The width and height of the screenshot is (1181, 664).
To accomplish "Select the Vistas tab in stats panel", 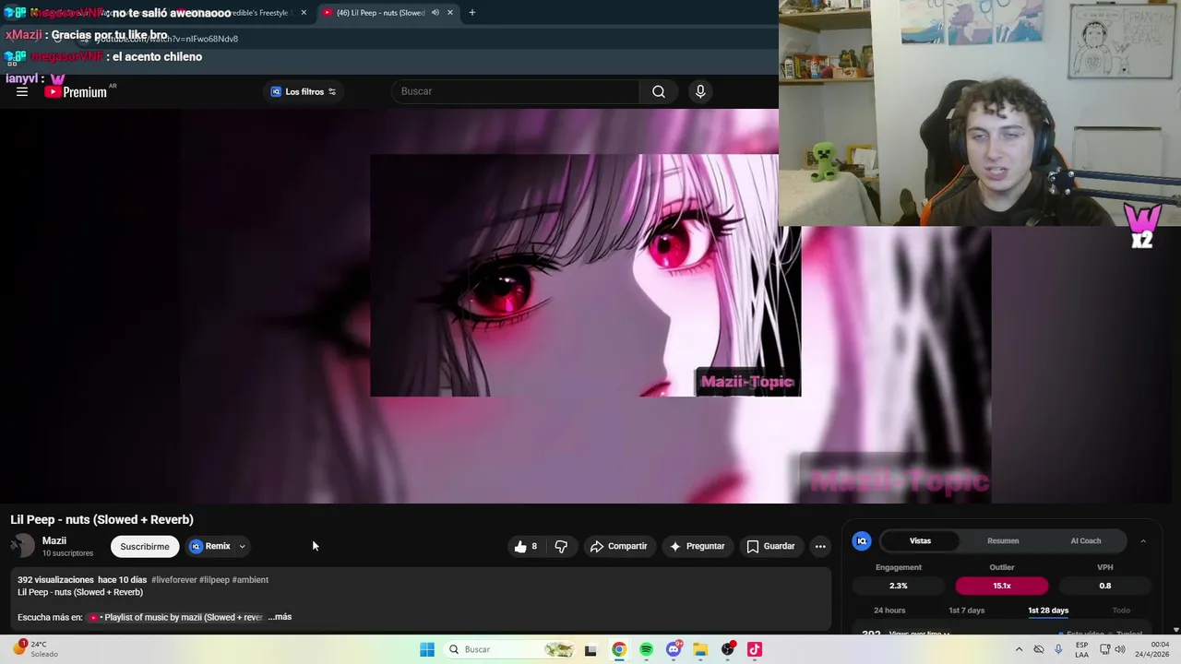I will coord(920,541).
